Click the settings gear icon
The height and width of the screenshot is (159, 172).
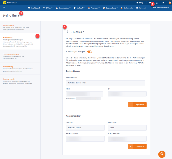pyautogui.click(x=150, y=3)
